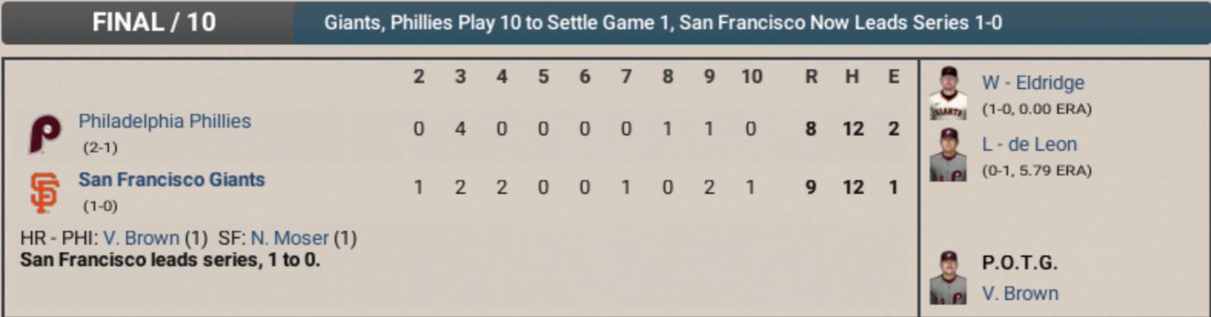Open the Philadelphia Phillies team link
The width and height of the screenshot is (1211, 317).
click(165, 122)
